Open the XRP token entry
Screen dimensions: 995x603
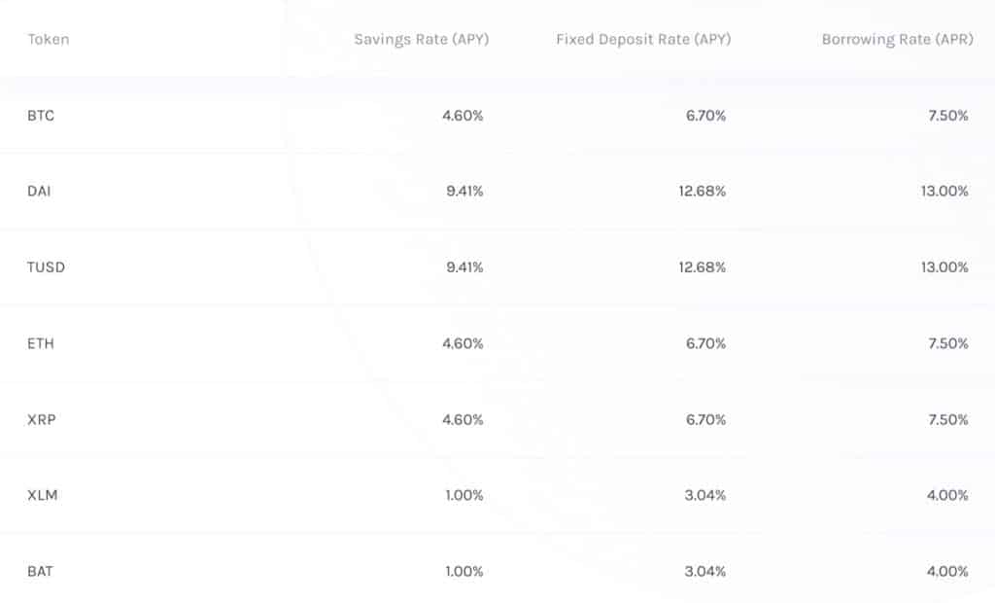(x=41, y=419)
